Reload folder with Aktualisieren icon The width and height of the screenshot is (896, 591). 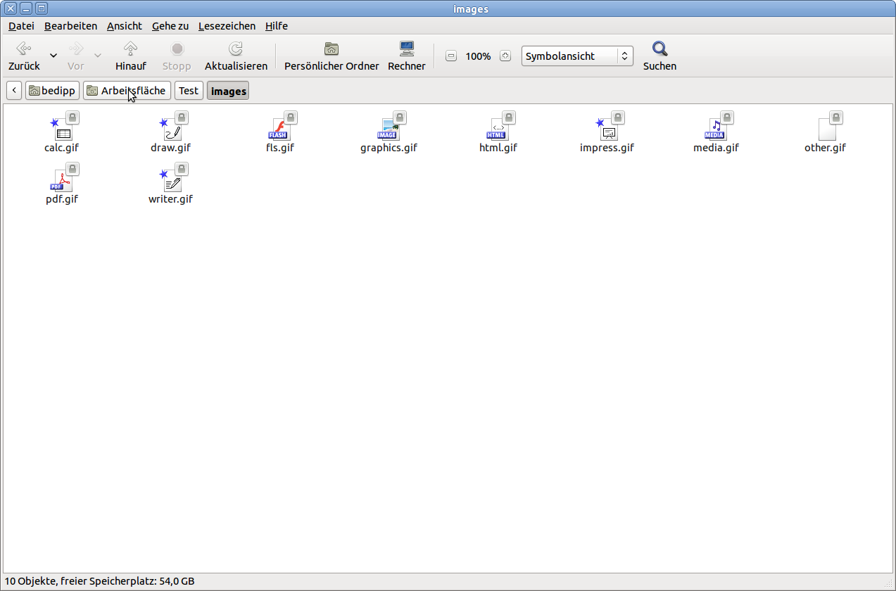[236, 49]
